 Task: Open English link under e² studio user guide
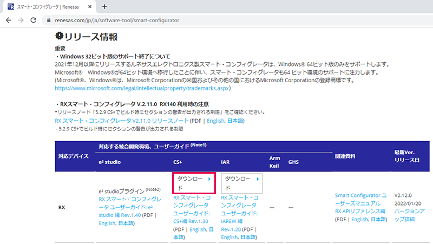tap(107, 223)
